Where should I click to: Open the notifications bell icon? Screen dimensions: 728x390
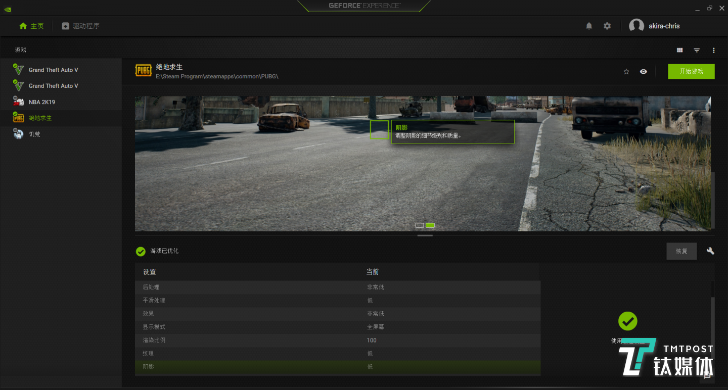coord(589,26)
